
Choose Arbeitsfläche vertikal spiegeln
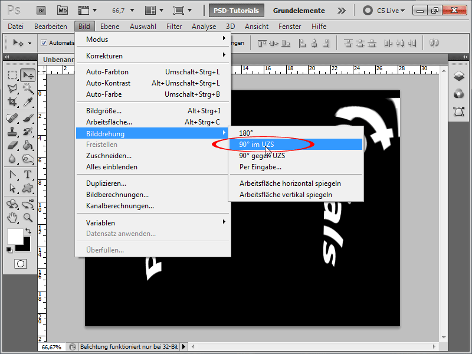tap(296, 195)
